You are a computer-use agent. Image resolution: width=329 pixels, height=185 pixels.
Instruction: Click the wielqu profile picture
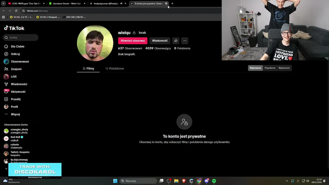95,43
